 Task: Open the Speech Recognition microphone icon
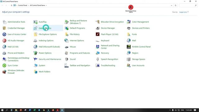point(98,59)
